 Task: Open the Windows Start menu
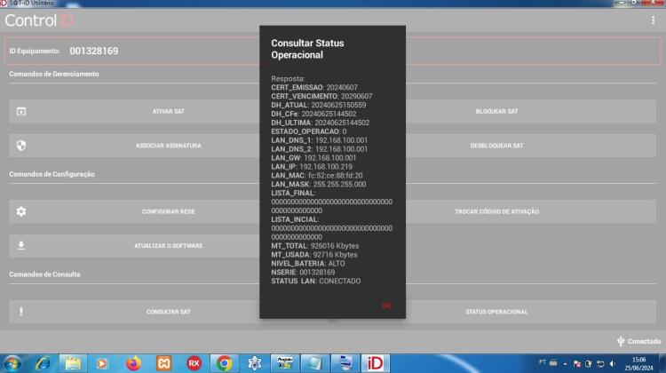(12, 363)
